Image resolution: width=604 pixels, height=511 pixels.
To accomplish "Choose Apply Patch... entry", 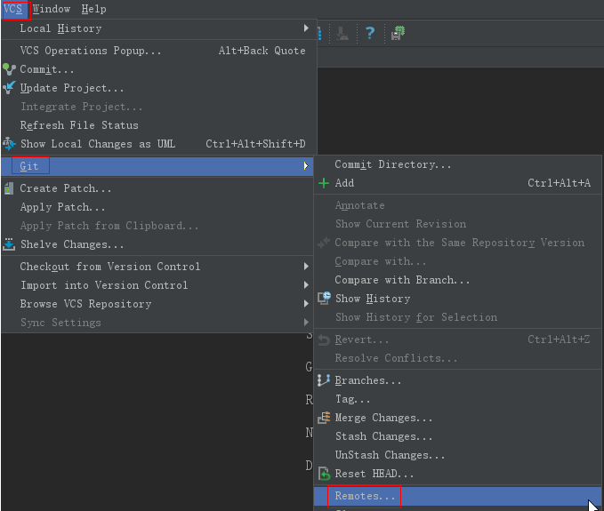I will point(158,207).
